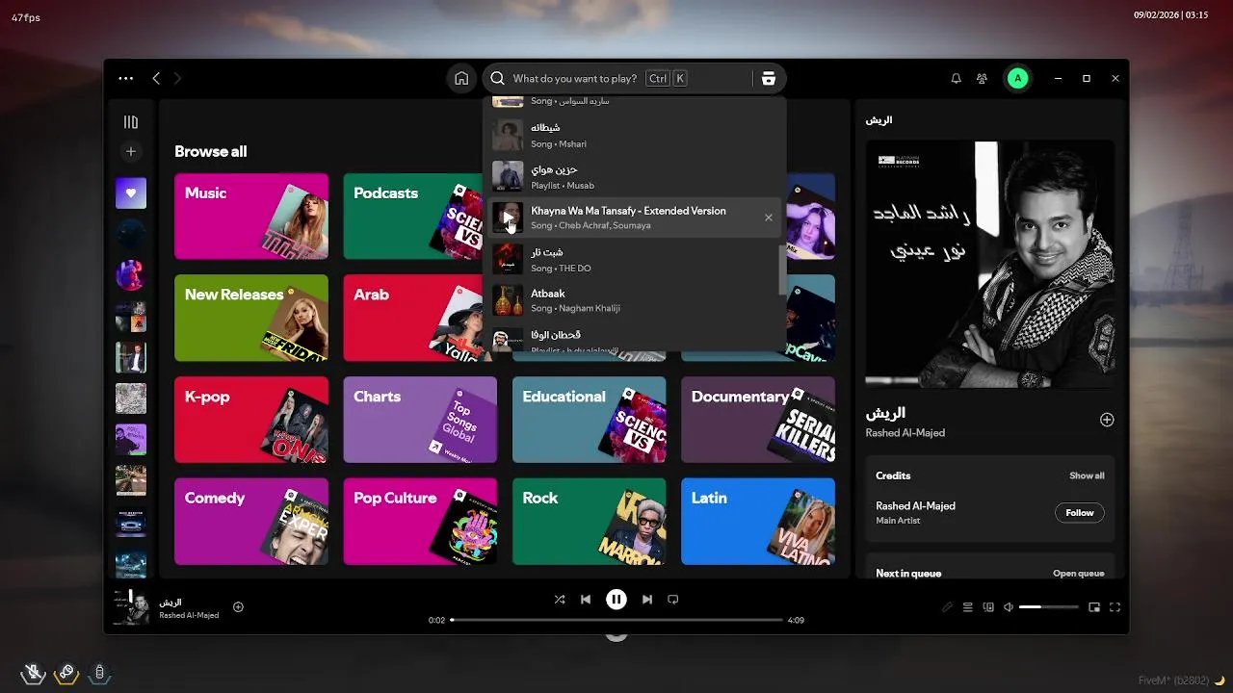Open the Browse icon in search bar
The height and width of the screenshot is (693, 1233).
(x=768, y=79)
